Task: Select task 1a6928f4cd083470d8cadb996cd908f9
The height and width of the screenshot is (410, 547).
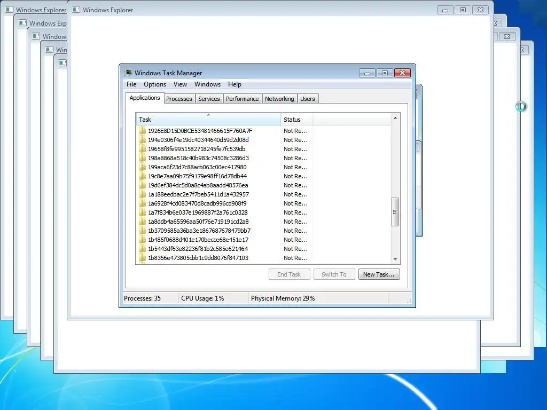Action: (x=197, y=203)
